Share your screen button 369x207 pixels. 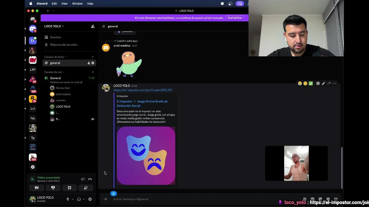click(x=53, y=188)
